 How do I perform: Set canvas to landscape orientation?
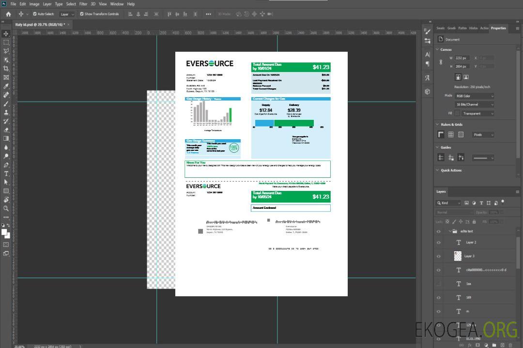(466, 77)
